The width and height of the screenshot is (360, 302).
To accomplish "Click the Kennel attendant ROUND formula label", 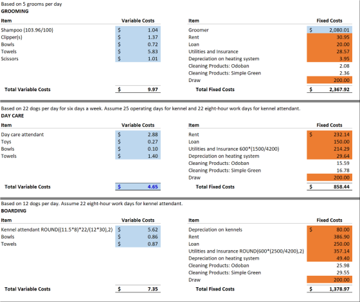I will [57, 230].
